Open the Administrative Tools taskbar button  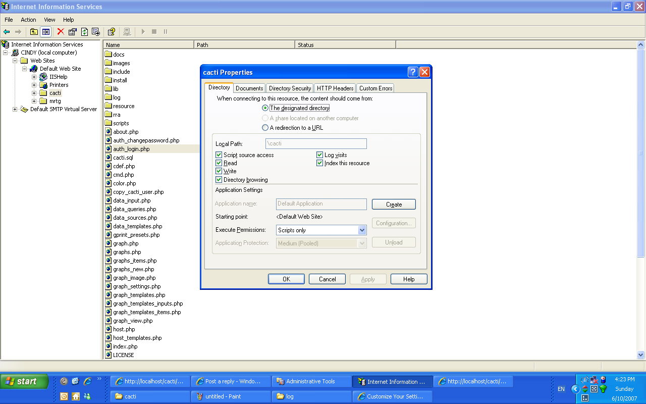[x=311, y=381]
